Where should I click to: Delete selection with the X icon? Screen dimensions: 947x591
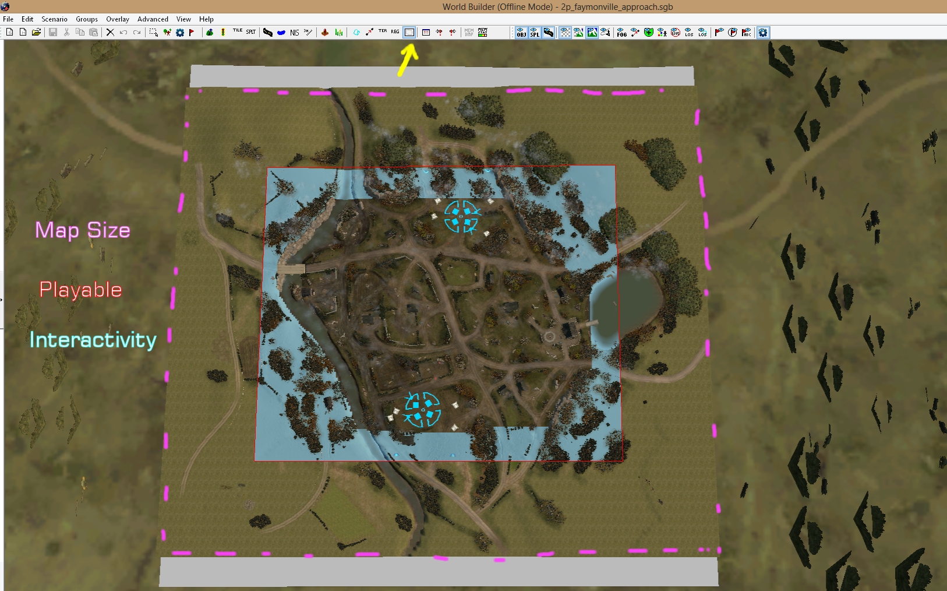tap(110, 32)
